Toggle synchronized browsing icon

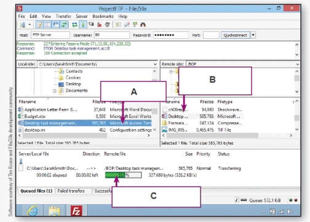tap(135, 25)
